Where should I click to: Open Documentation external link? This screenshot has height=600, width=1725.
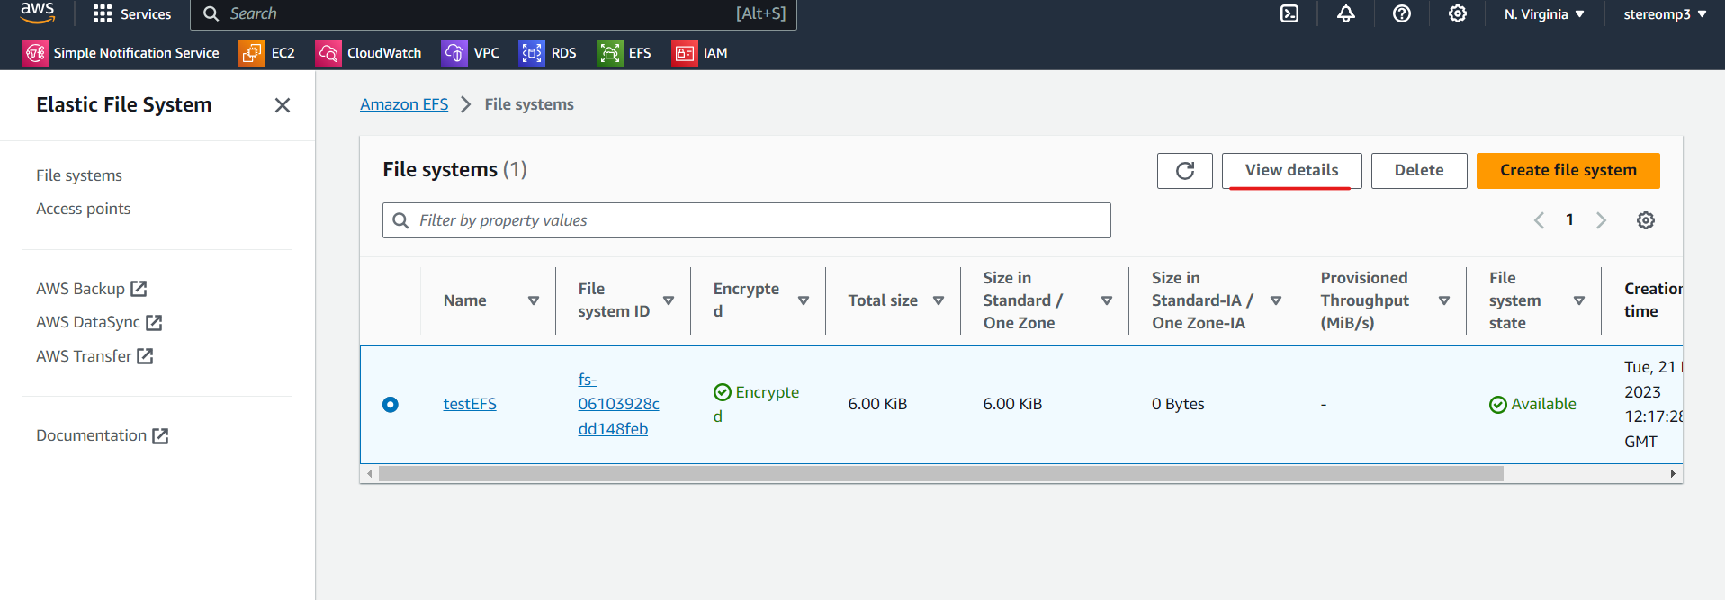tap(103, 435)
